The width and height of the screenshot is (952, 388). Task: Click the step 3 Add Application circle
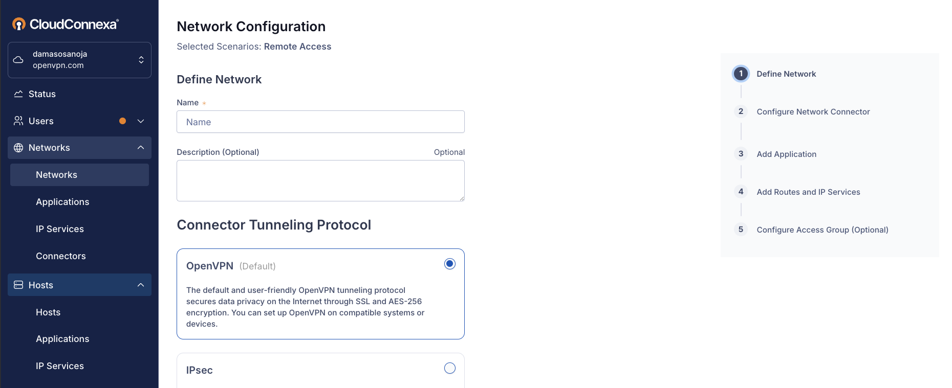pyautogui.click(x=741, y=154)
